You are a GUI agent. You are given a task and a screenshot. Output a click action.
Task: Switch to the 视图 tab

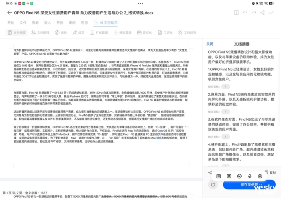click(x=84, y=23)
